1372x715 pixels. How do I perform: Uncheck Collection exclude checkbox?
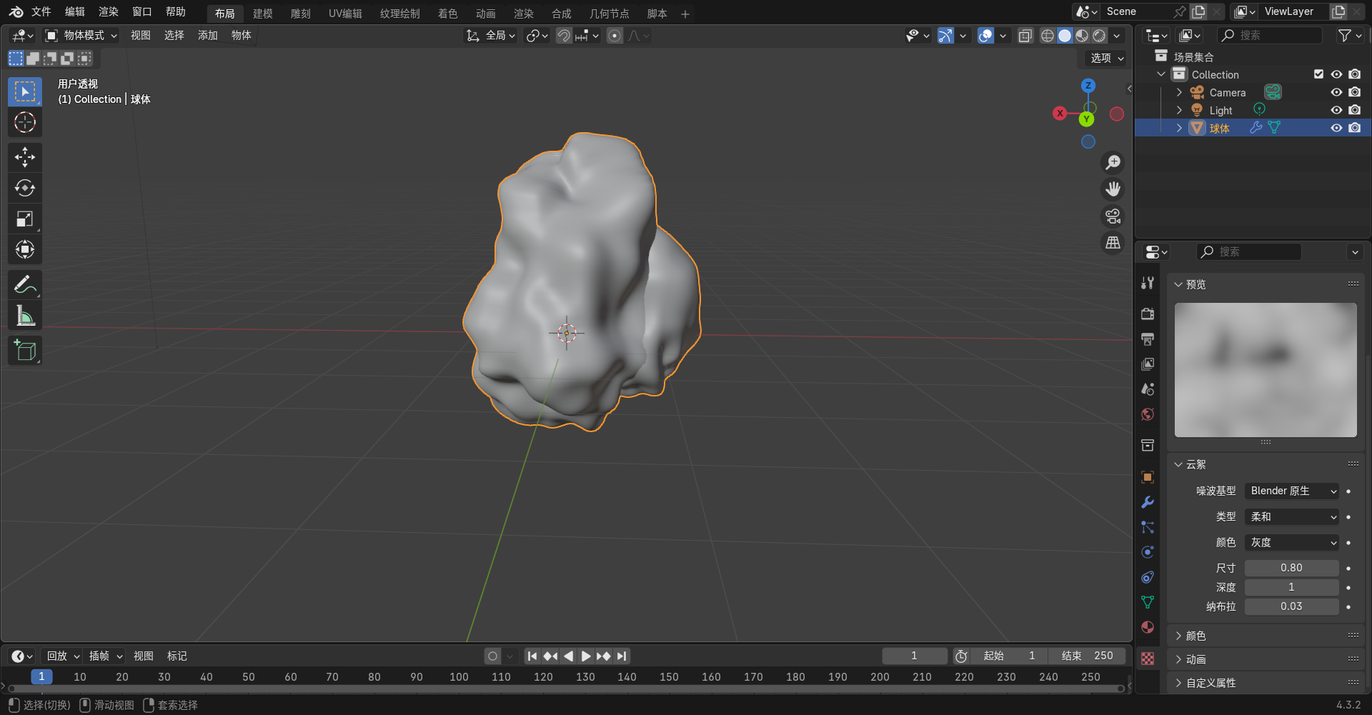[x=1318, y=74]
